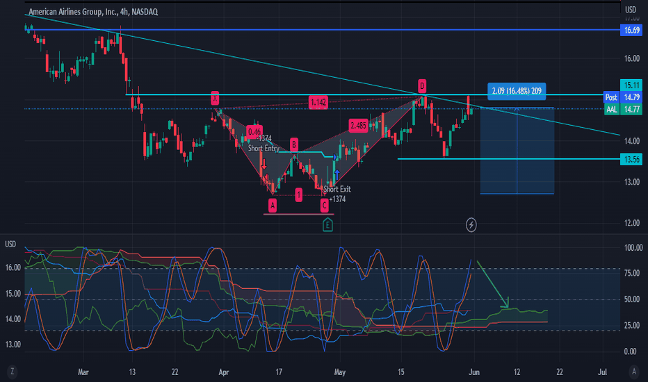The height and width of the screenshot is (382, 648).
Task: Click the 100.00 indicator scale value
Action: [633, 248]
